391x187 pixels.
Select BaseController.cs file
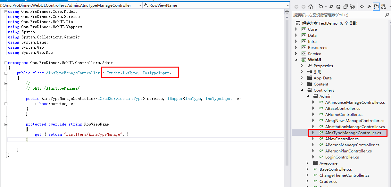pos(336,169)
